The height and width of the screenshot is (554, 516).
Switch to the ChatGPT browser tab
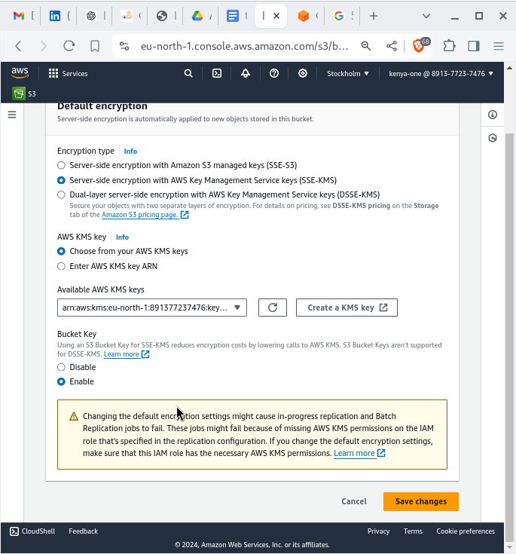tap(91, 16)
